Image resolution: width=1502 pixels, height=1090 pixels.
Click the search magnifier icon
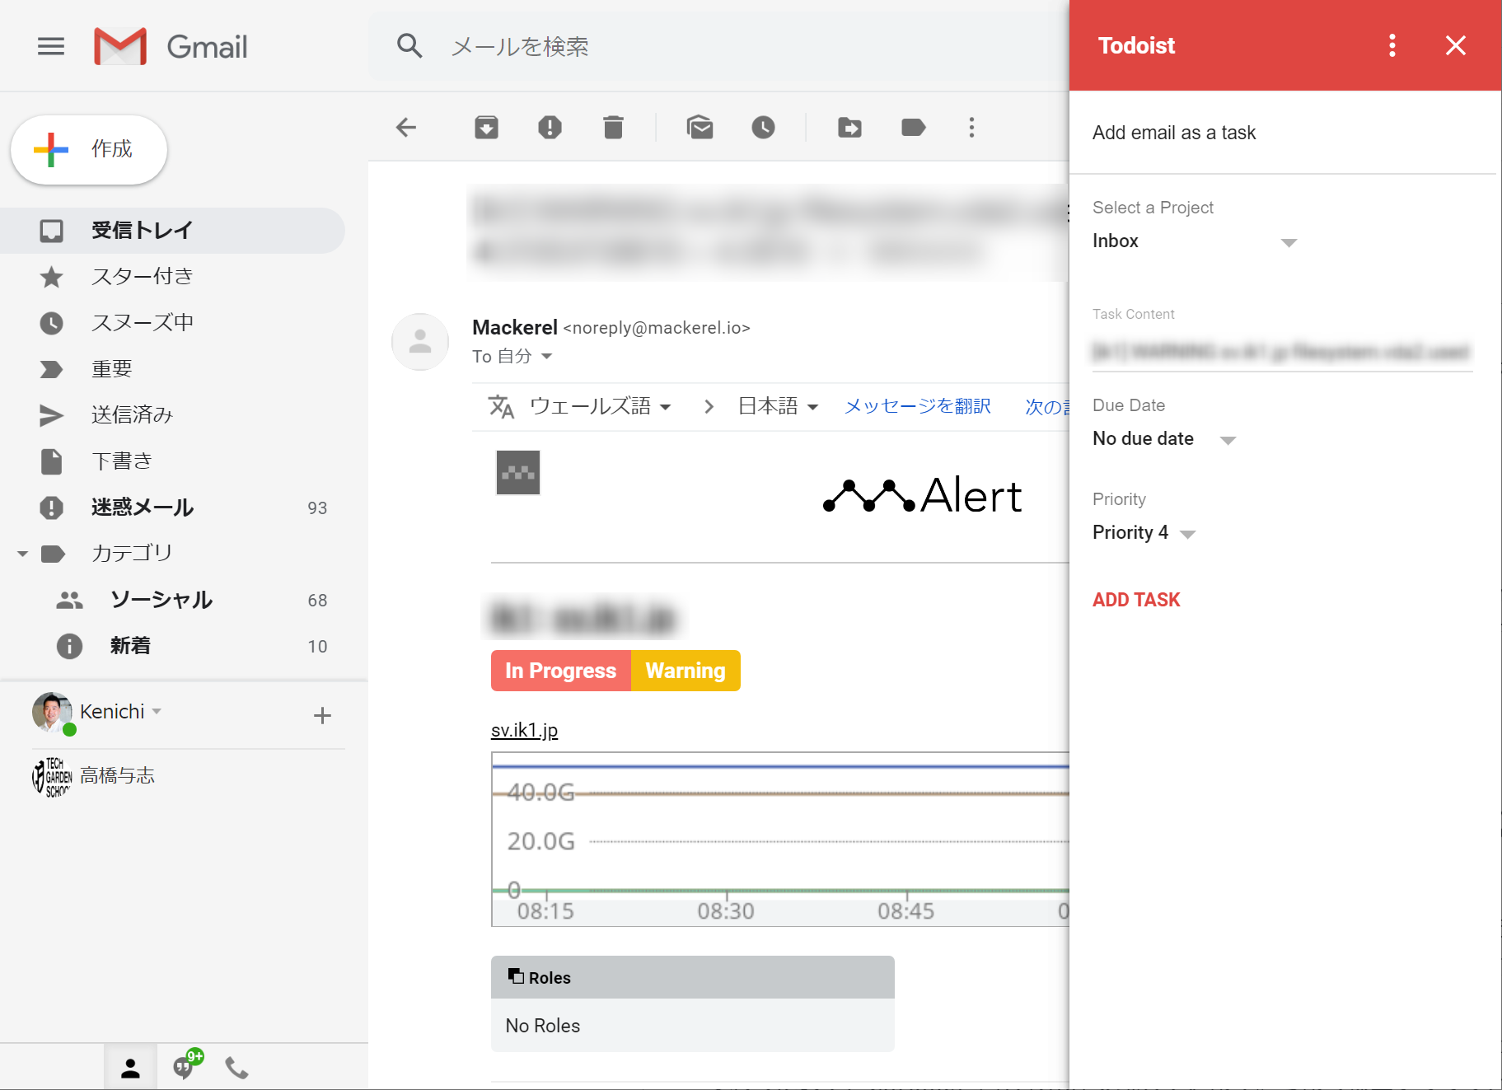409,46
